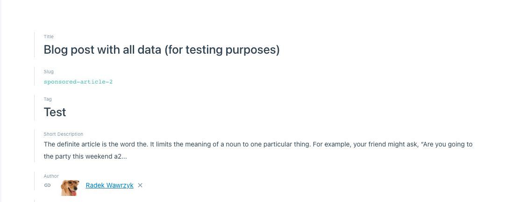Click the first line of the Short Description
Viewport: 506px width, 202px height.
(x=258, y=144)
